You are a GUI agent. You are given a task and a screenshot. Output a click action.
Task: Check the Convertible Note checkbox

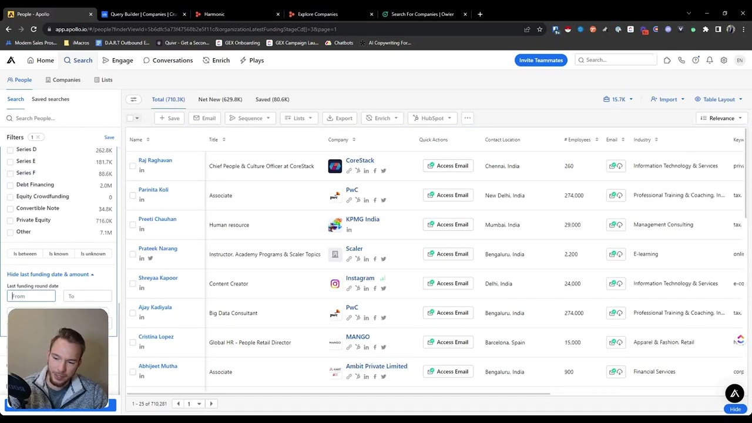point(10,208)
